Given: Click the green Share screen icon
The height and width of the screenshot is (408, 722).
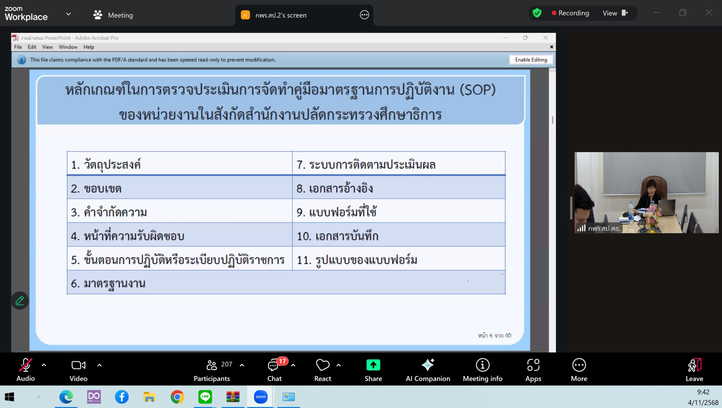Looking at the screenshot, I should coord(373,365).
